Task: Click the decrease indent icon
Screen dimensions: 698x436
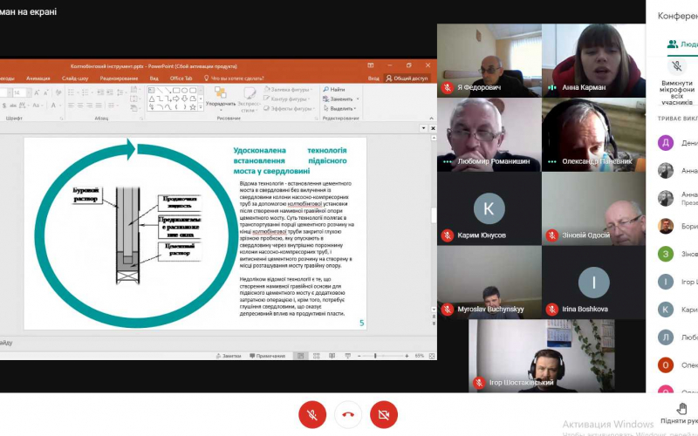Action: pyautogui.click(x=100, y=92)
